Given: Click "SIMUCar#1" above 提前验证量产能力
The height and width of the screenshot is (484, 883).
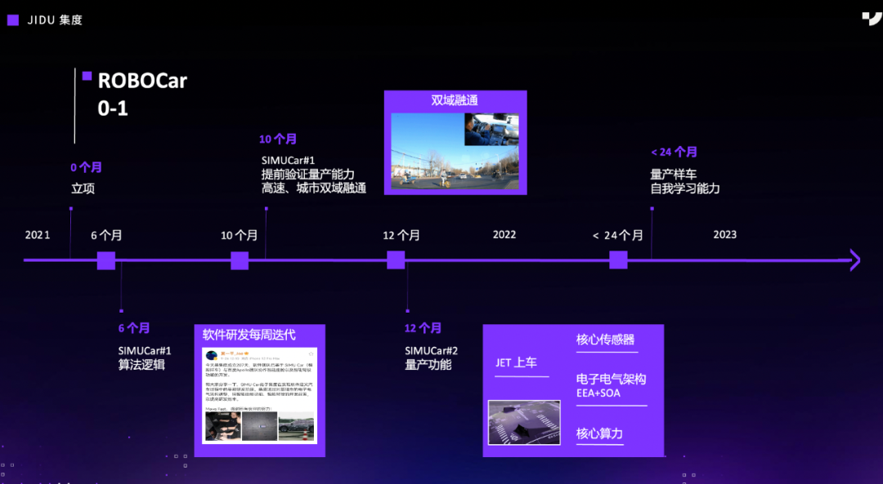Looking at the screenshot, I should click(288, 160).
